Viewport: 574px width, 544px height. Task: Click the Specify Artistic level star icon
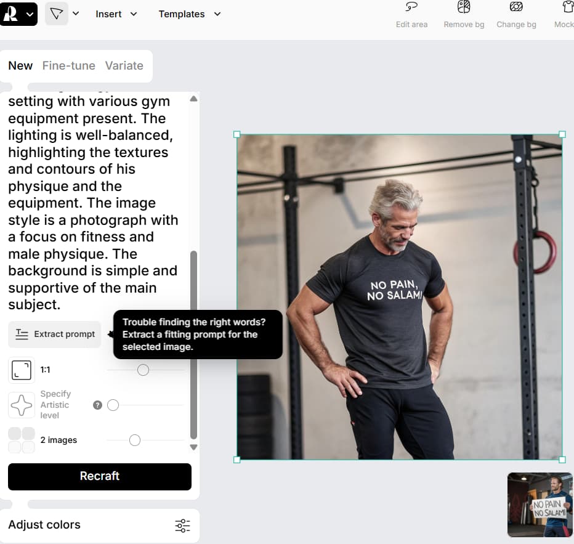pyautogui.click(x=22, y=405)
